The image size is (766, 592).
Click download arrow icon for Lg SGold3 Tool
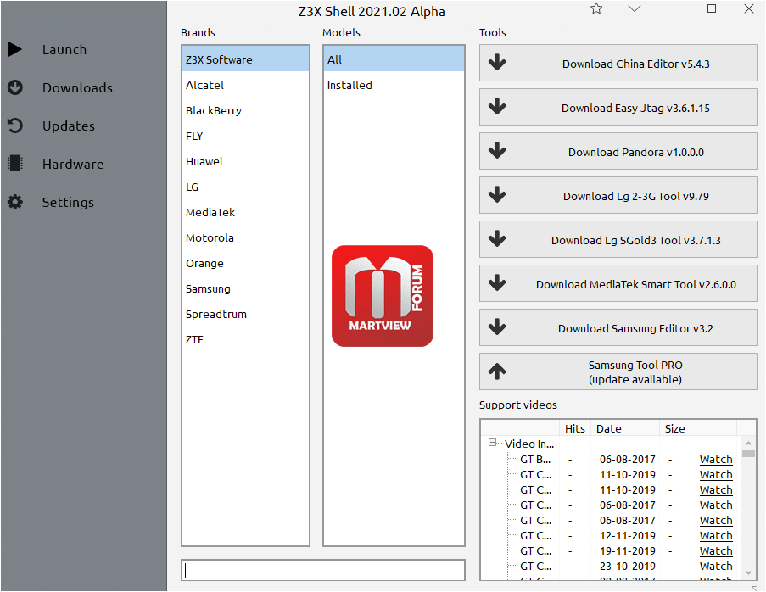tap(497, 238)
